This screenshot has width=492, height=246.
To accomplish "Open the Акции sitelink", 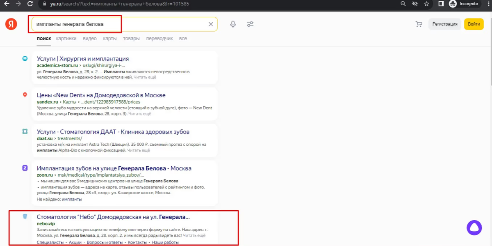I will (75, 243).
